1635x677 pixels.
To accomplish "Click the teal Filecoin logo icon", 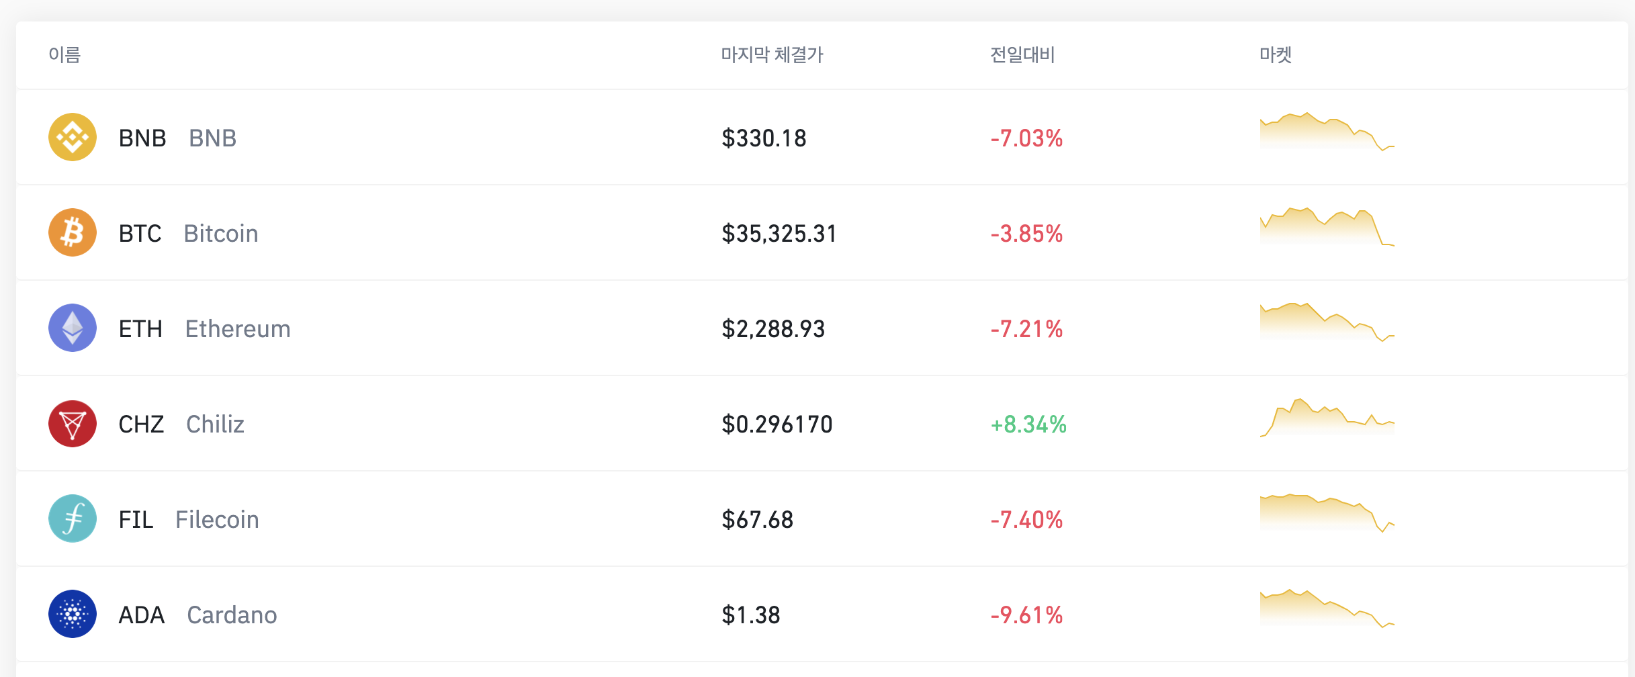I will (x=73, y=518).
